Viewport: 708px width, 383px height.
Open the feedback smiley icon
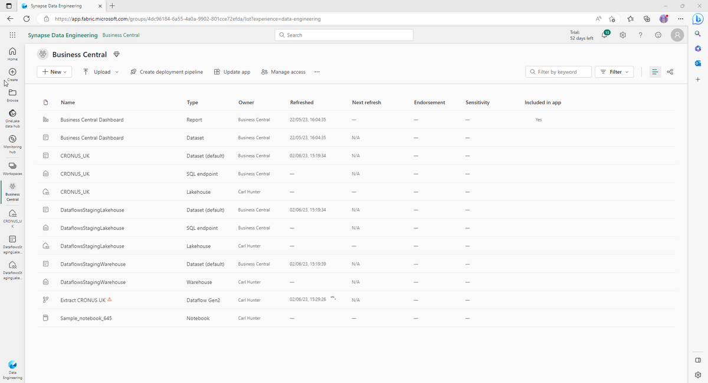[658, 35]
